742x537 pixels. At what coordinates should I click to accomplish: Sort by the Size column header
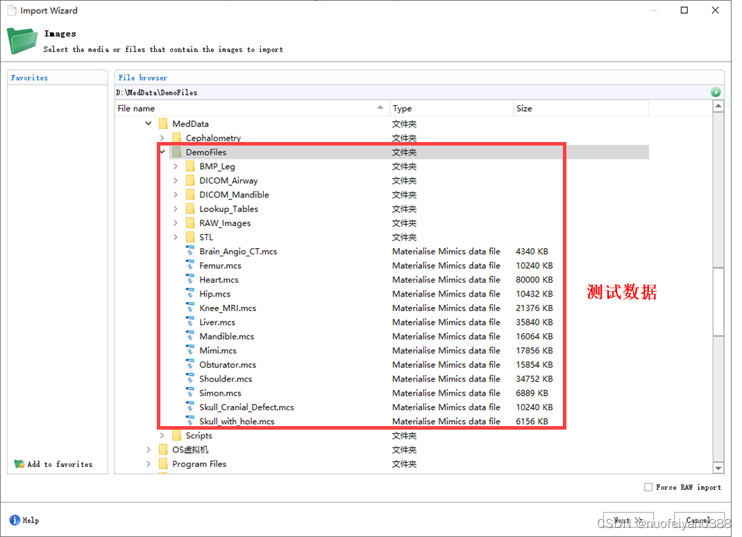581,108
